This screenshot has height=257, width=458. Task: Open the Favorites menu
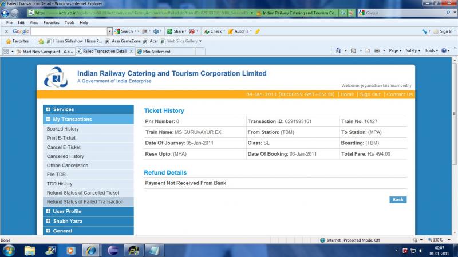click(52, 22)
